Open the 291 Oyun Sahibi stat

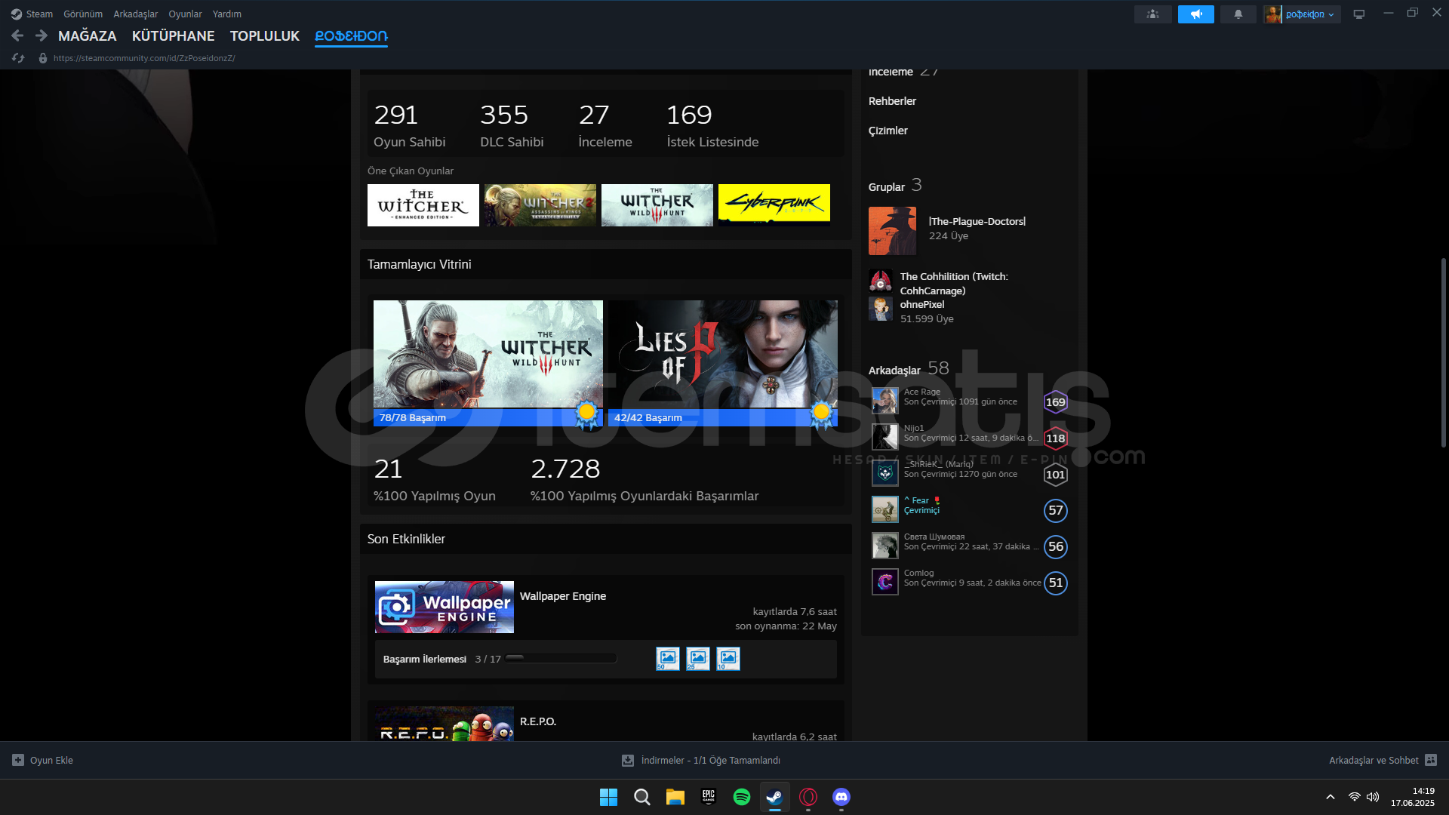click(x=409, y=125)
